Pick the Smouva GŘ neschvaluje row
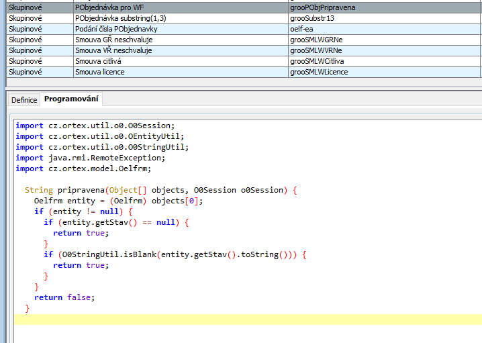This screenshot has height=343, width=482. [115, 40]
